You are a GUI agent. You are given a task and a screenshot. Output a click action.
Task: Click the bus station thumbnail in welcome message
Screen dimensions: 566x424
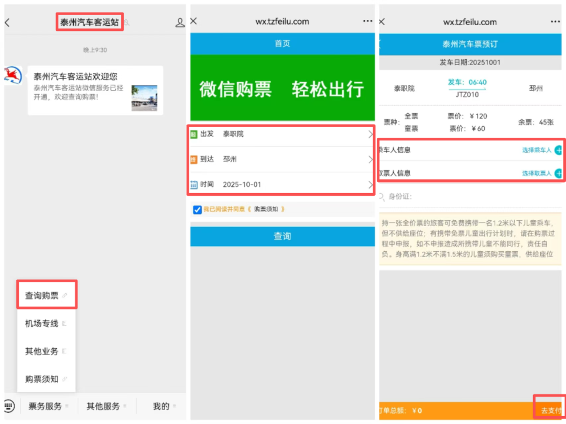pos(144,98)
